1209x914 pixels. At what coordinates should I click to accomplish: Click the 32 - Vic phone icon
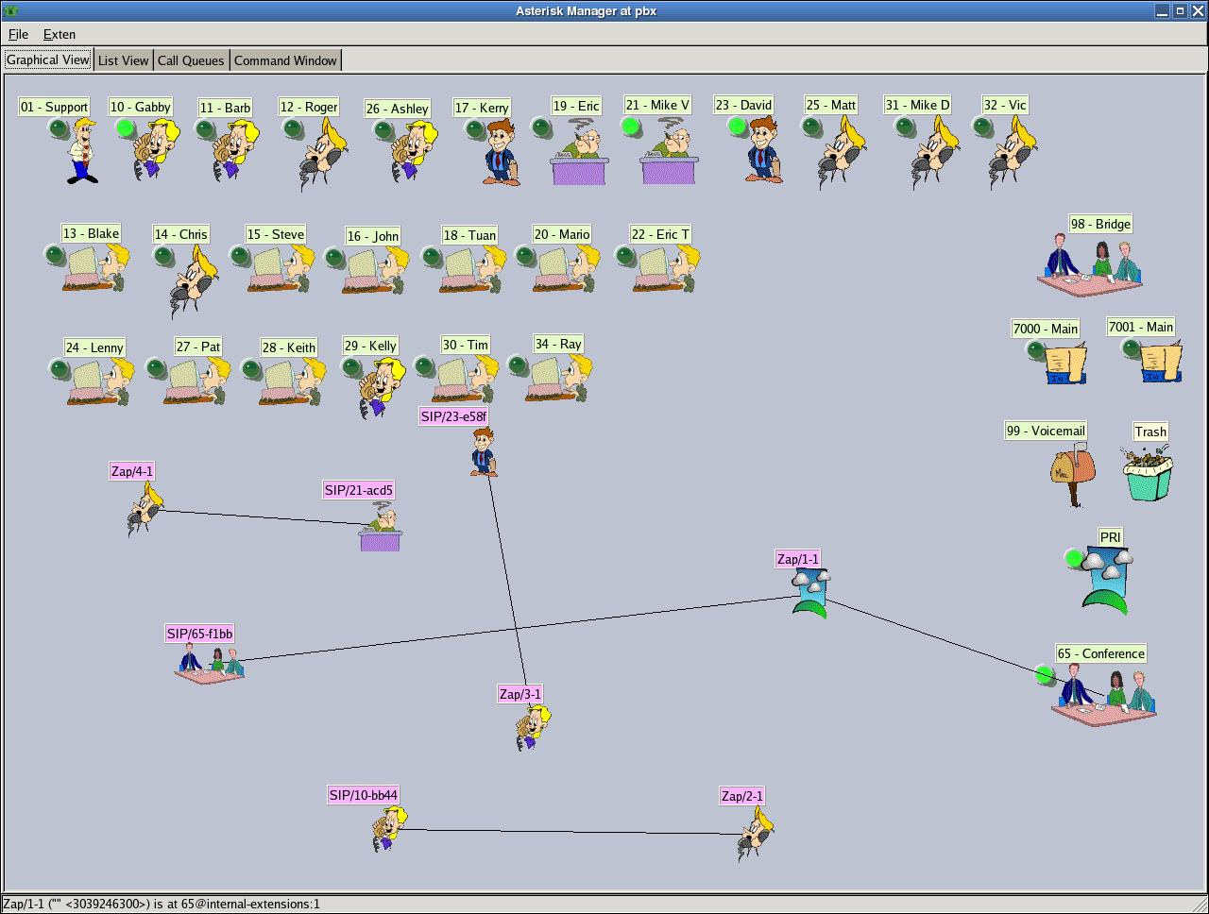pyautogui.click(x=1012, y=151)
